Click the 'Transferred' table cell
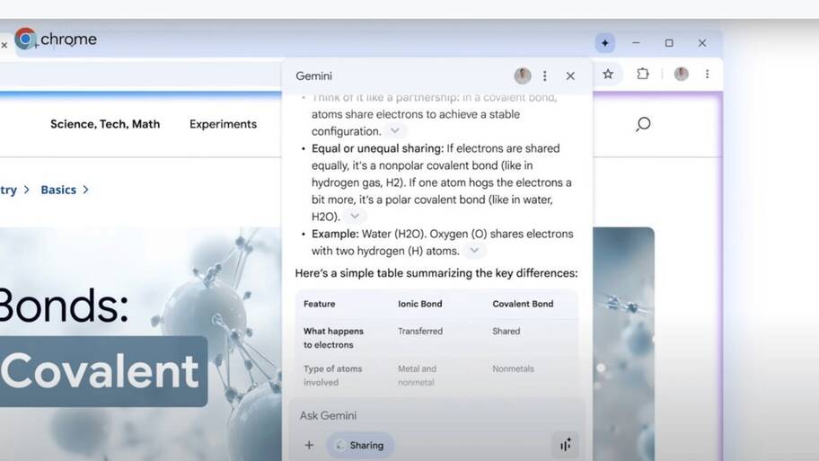The image size is (819, 461). point(420,332)
